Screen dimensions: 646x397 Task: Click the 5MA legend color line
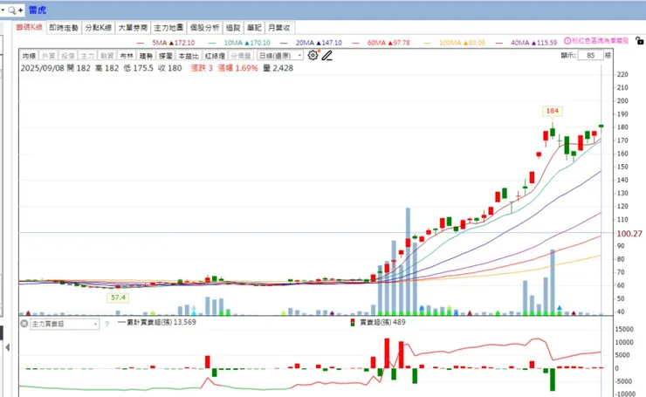click(141, 43)
